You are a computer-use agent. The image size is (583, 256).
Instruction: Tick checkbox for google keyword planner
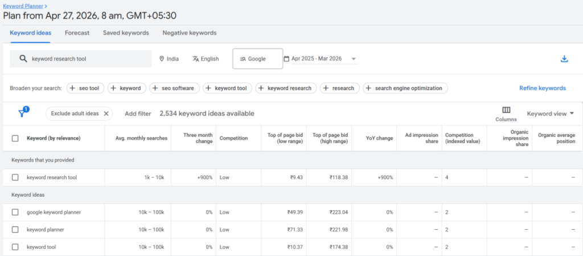[x=15, y=212]
